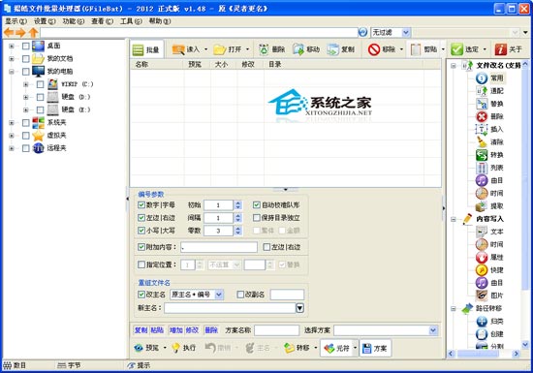This screenshot has width=533, height=373.
Task: Select 替换 in the right tree
Action: [496, 104]
